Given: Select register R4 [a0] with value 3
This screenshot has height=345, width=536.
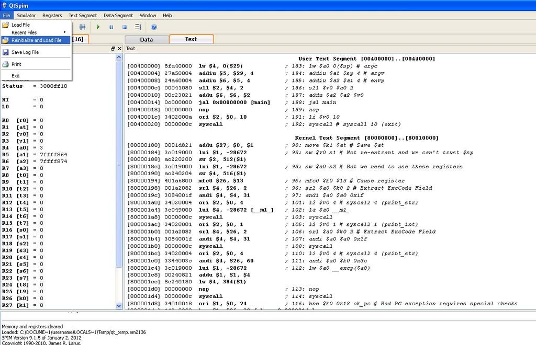Looking at the screenshot, I should [x=23, y=148].
